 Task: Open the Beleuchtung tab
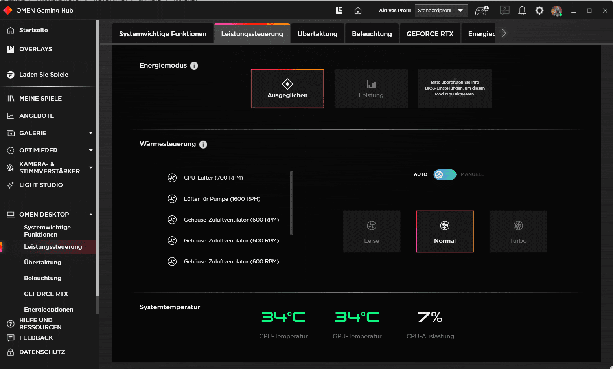click(372, 34)
